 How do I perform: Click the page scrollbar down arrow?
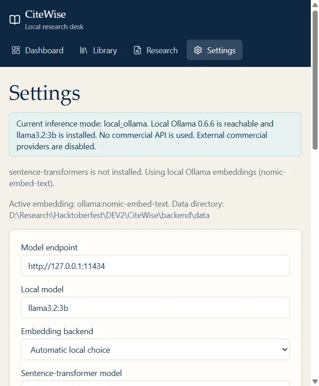315,381
